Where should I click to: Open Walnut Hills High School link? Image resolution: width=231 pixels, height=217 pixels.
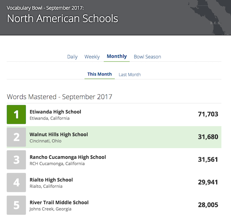tap(59, 134)
